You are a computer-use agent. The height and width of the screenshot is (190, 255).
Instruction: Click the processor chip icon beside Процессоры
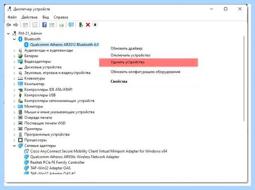coord(20,140)
